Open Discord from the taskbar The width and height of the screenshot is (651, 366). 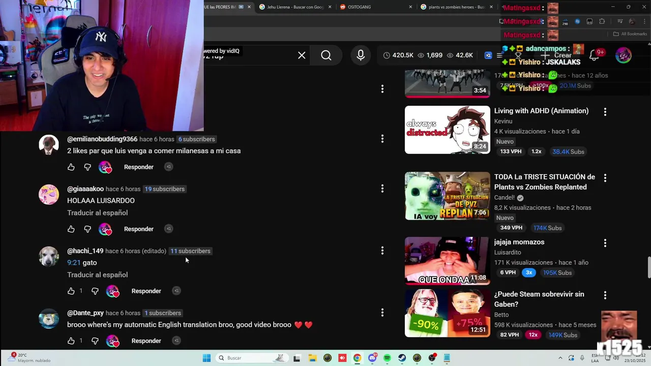coord(372,358)
